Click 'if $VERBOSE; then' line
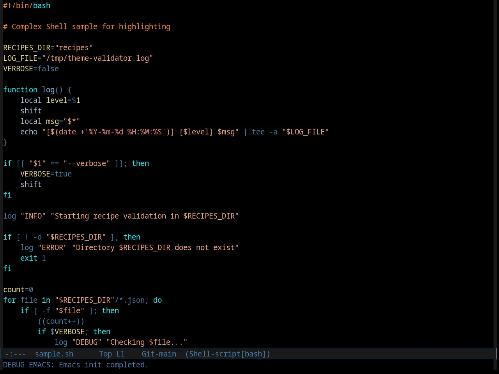499x374 pixels. [x=74, y=332]
